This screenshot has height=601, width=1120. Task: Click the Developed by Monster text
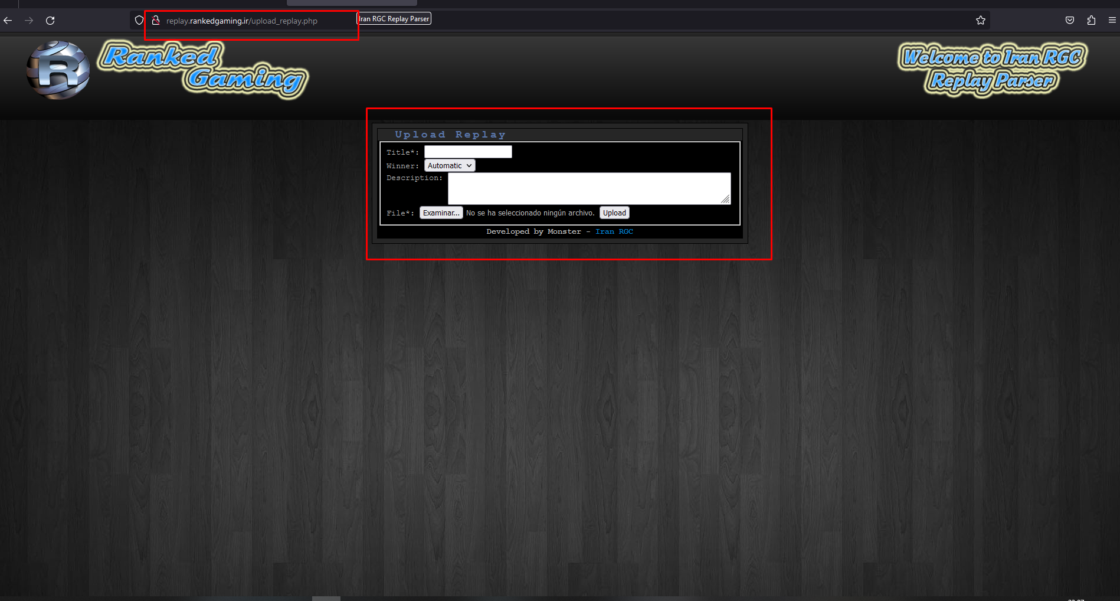pos(533,231)
